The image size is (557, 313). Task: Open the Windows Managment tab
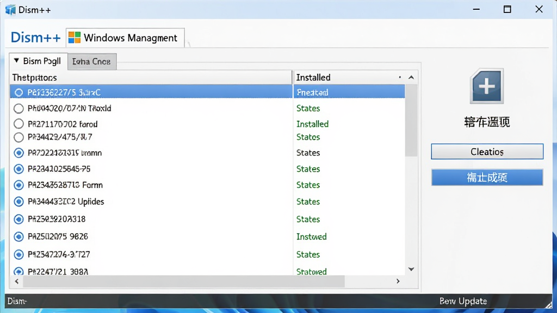[125, 37]
